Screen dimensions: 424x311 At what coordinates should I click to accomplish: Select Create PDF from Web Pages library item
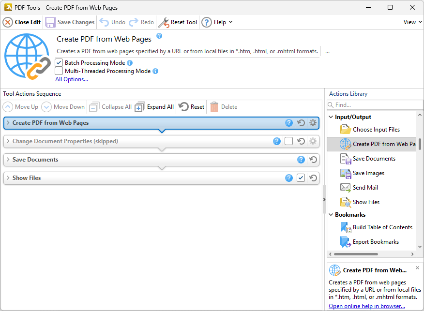point(372,144)
